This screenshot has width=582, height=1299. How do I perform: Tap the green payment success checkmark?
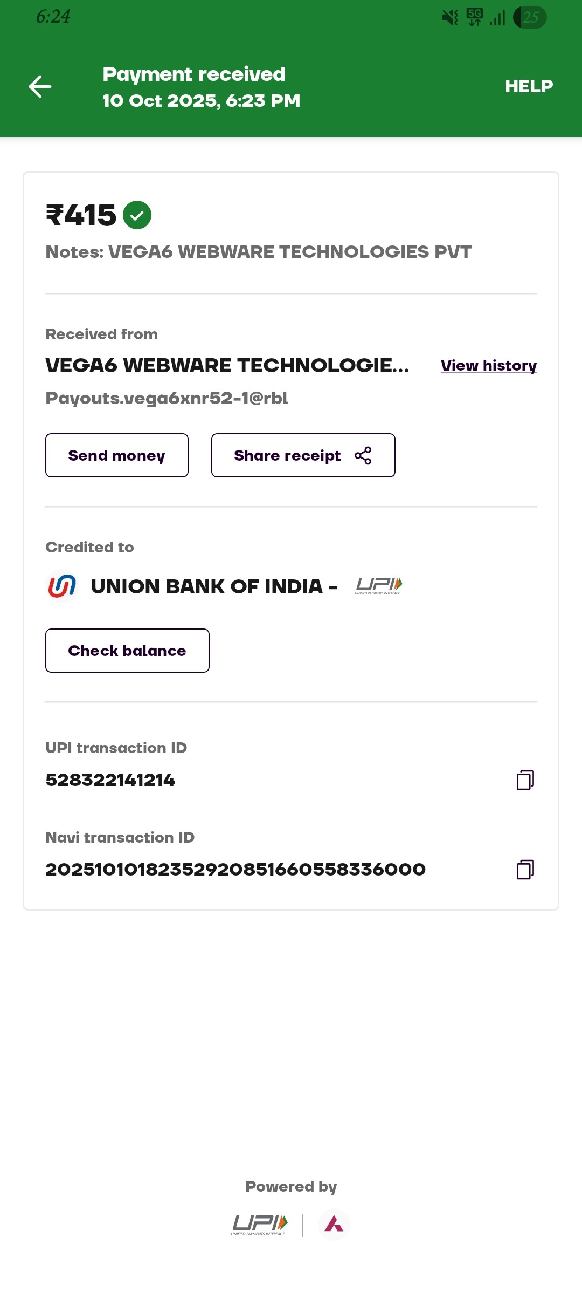[137, 215]
